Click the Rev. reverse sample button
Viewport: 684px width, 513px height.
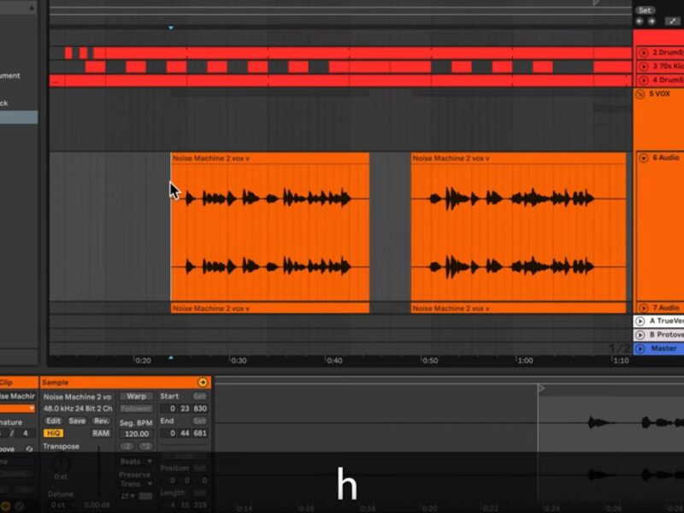(x=101, y=421)
